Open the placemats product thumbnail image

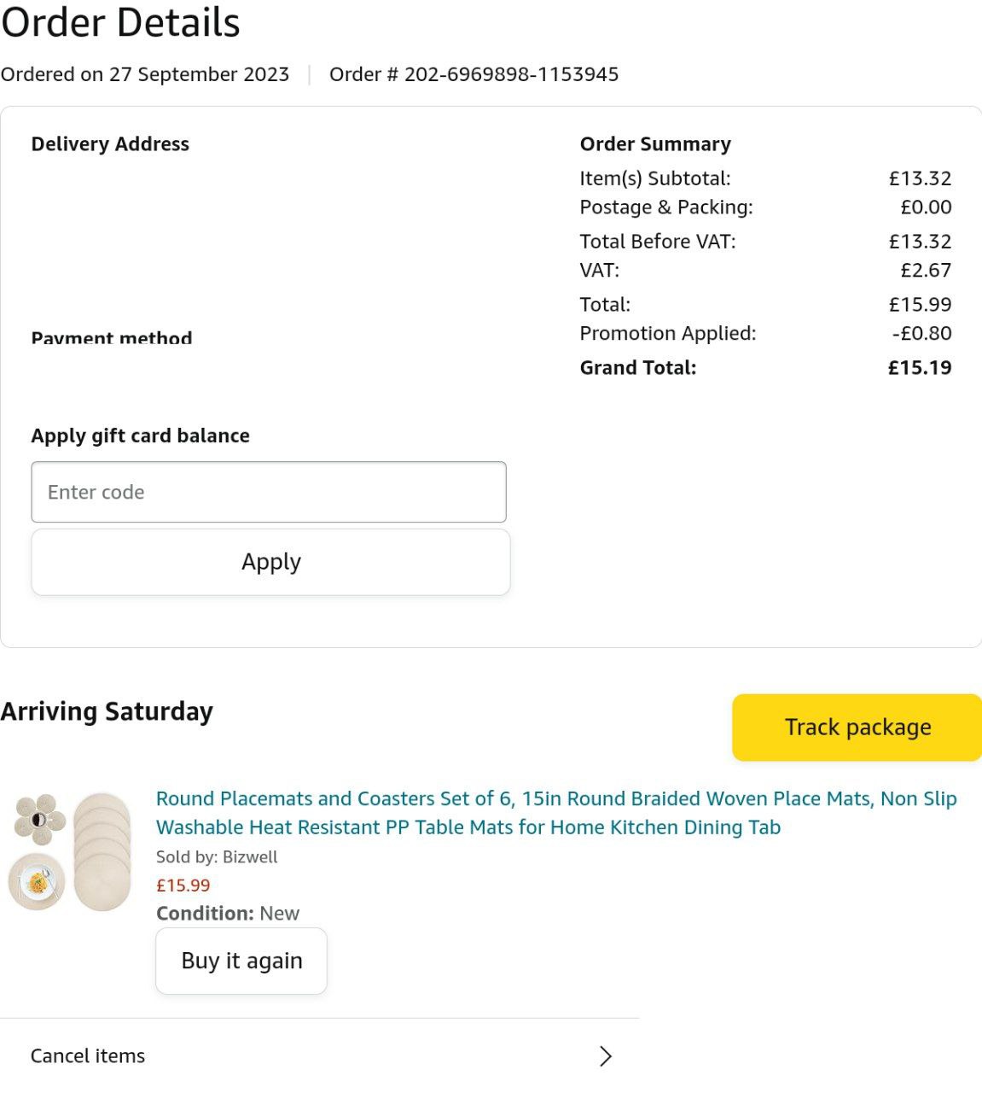pyautogui.click(x=70, y=851)
